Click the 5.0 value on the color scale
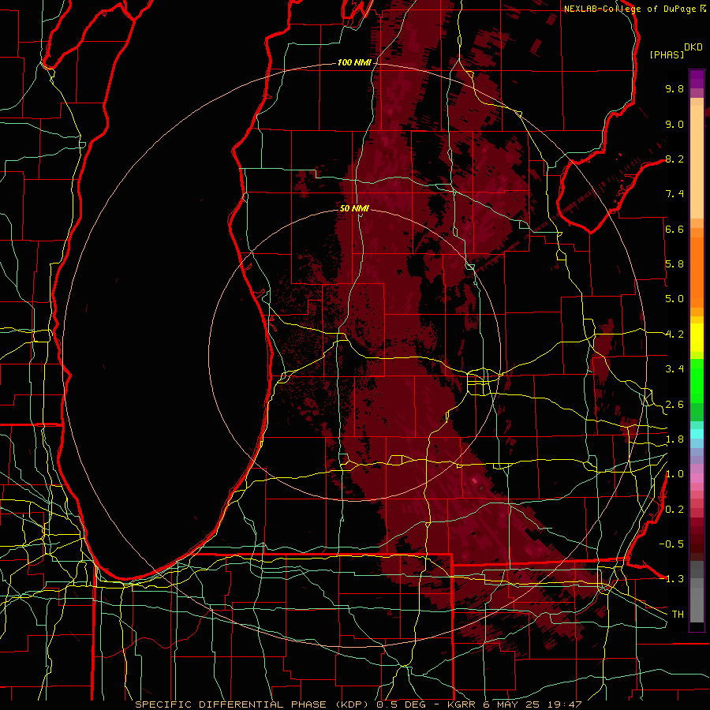The height and width of the screenshot is (710, 710). (x=674, y=299)
